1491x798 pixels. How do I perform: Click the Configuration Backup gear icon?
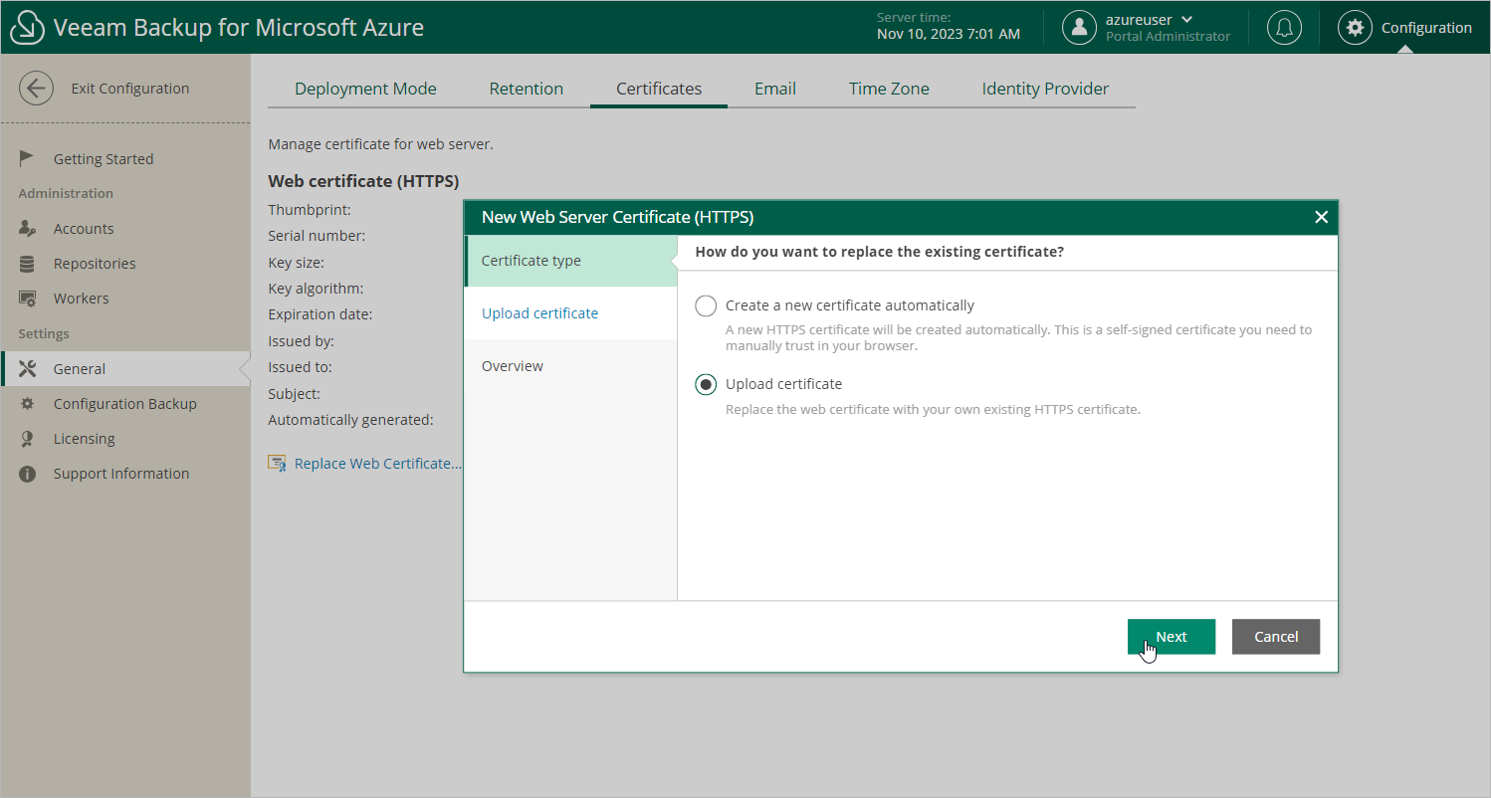click(x=28, y=404)
